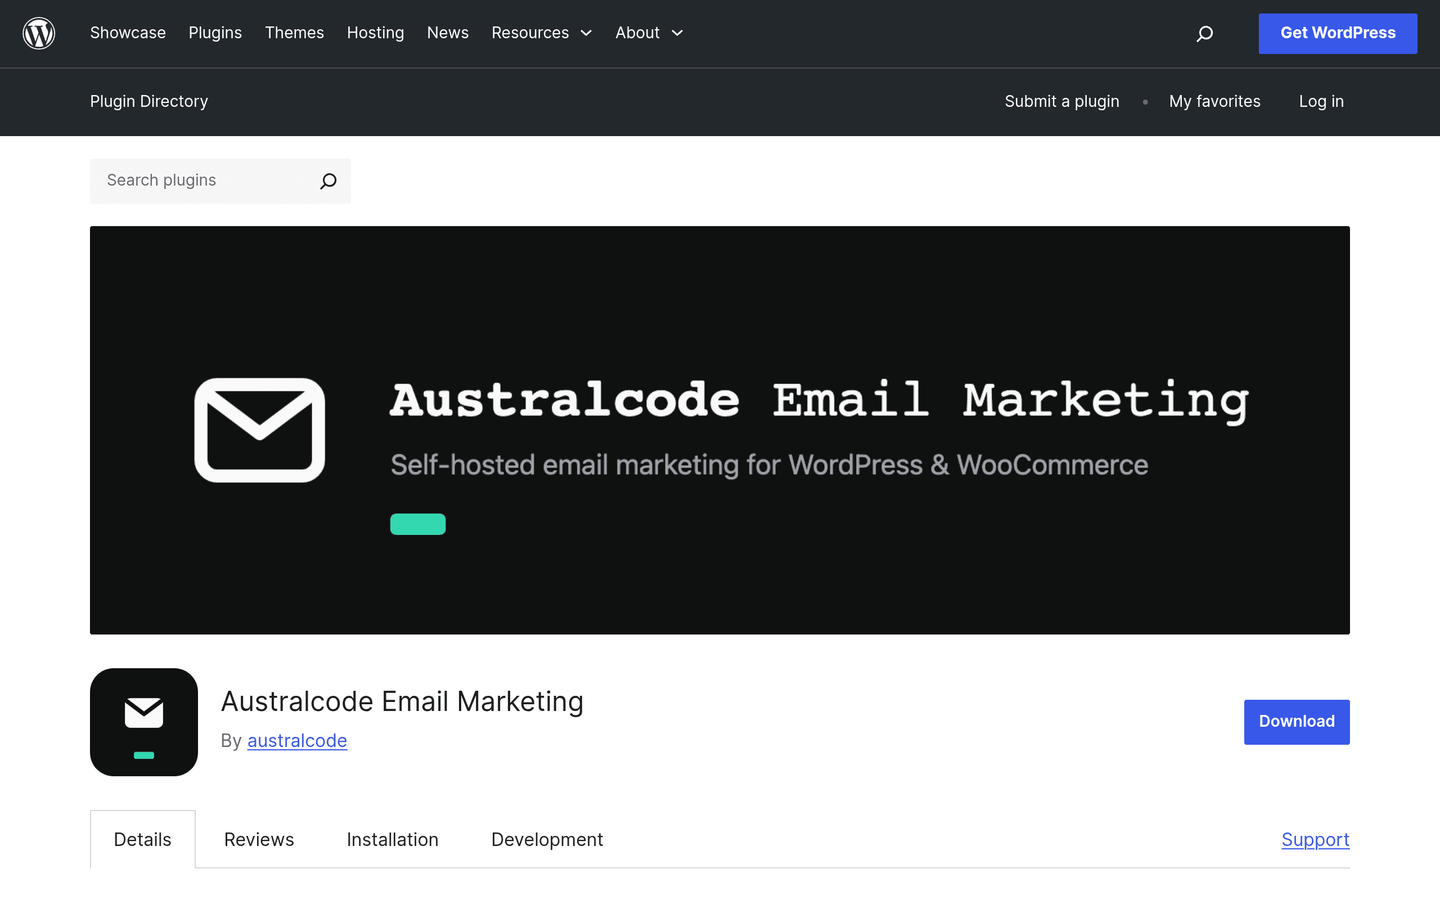Expand the Resources dropdown menu
The image size is (1440, 900).
pyautogui.click(x=542, y=33)
